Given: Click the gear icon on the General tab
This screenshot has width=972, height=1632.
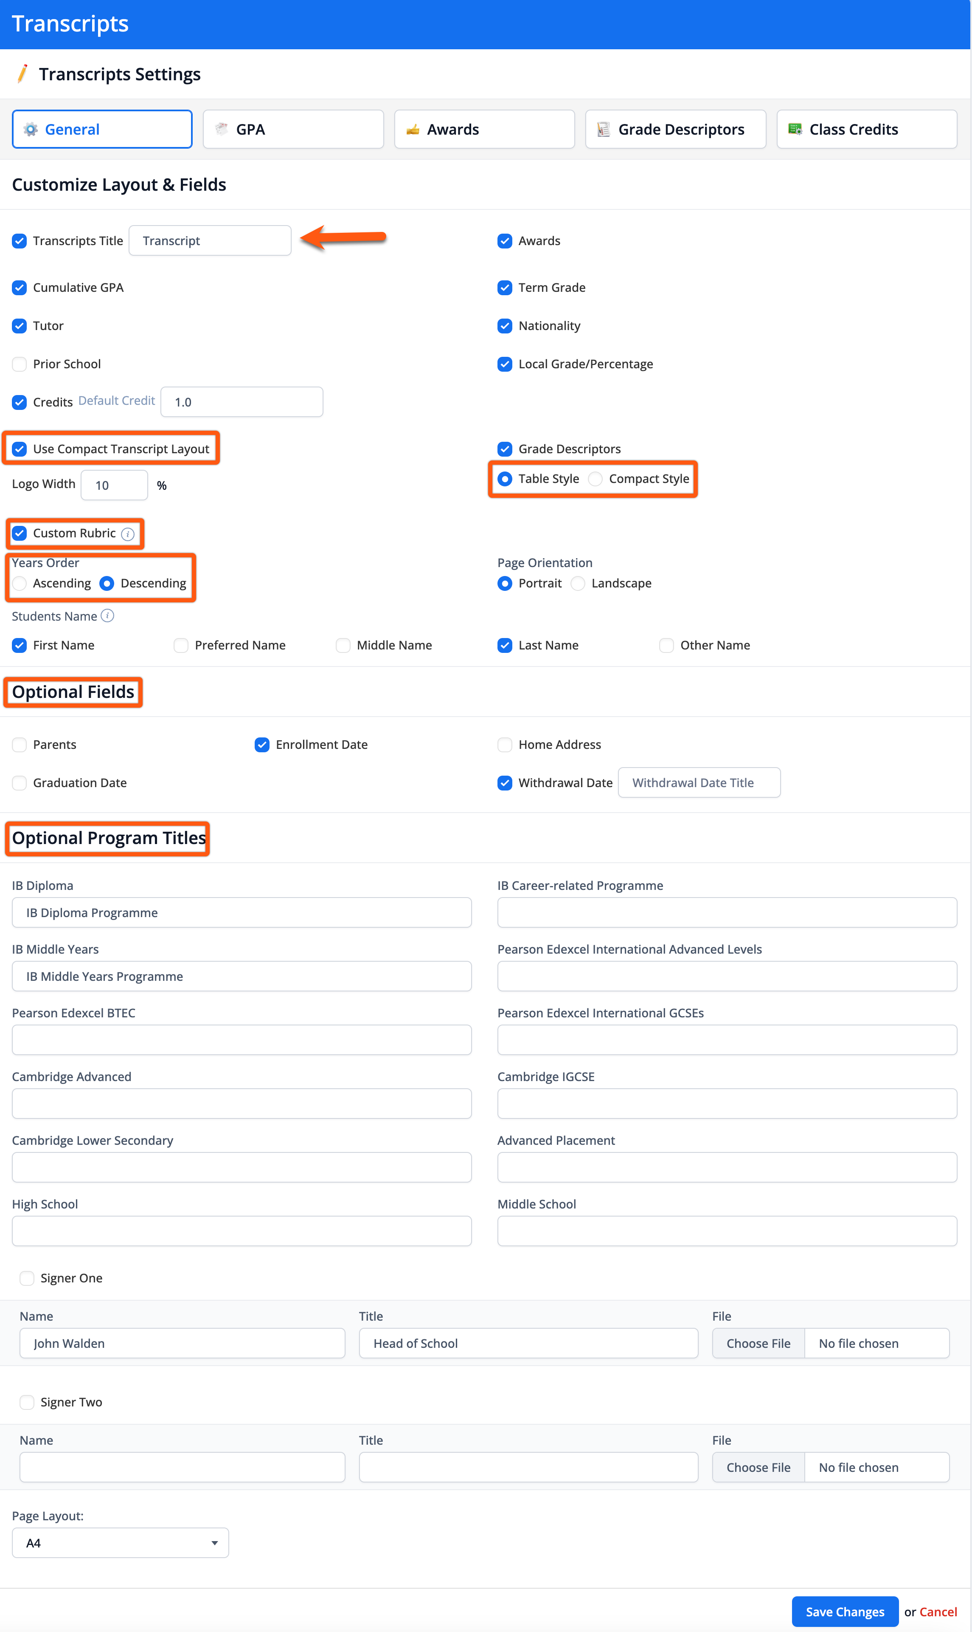Looking at the screenshot, I should point(30,129).
